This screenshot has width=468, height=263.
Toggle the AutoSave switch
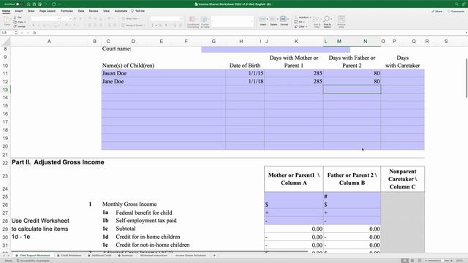point(19,4)
